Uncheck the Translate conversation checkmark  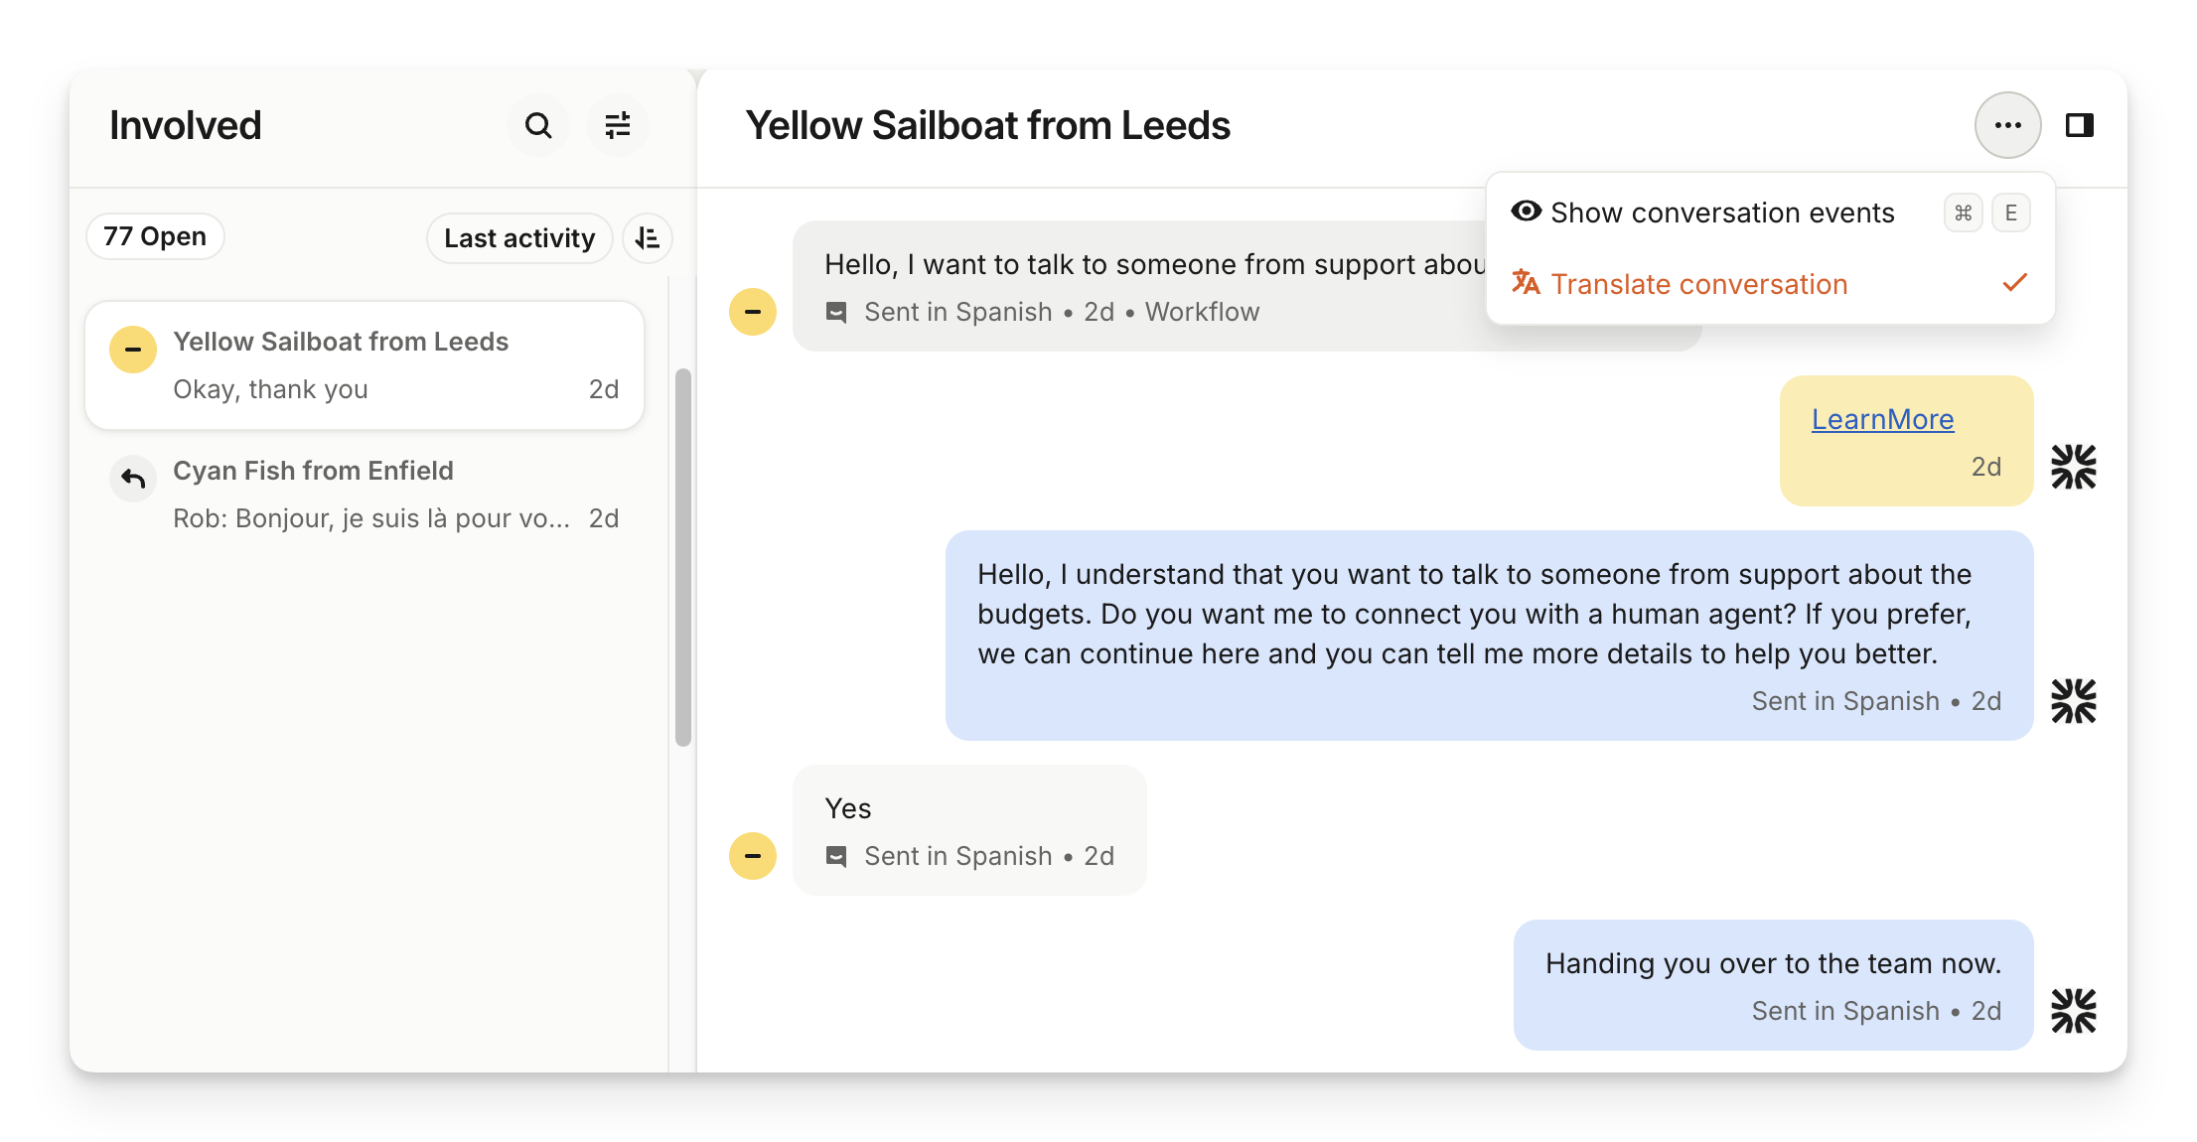tap(2015, 283)
